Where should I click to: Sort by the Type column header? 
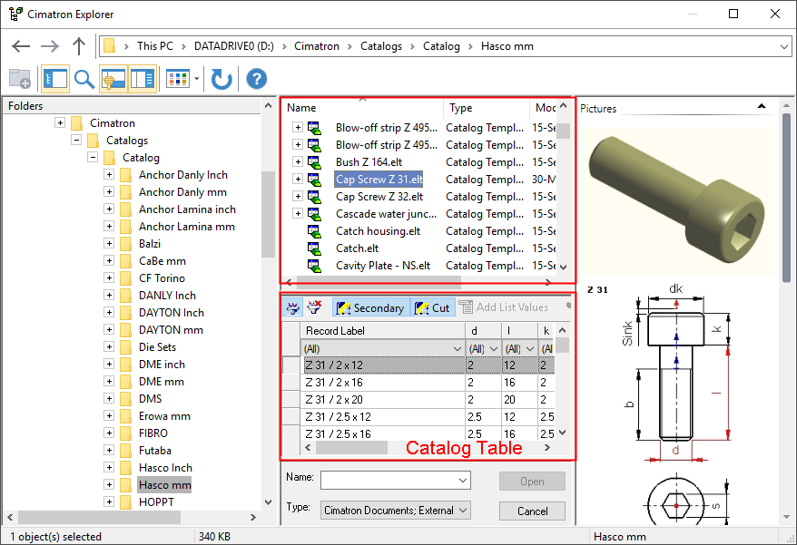(x=487, y=108)
